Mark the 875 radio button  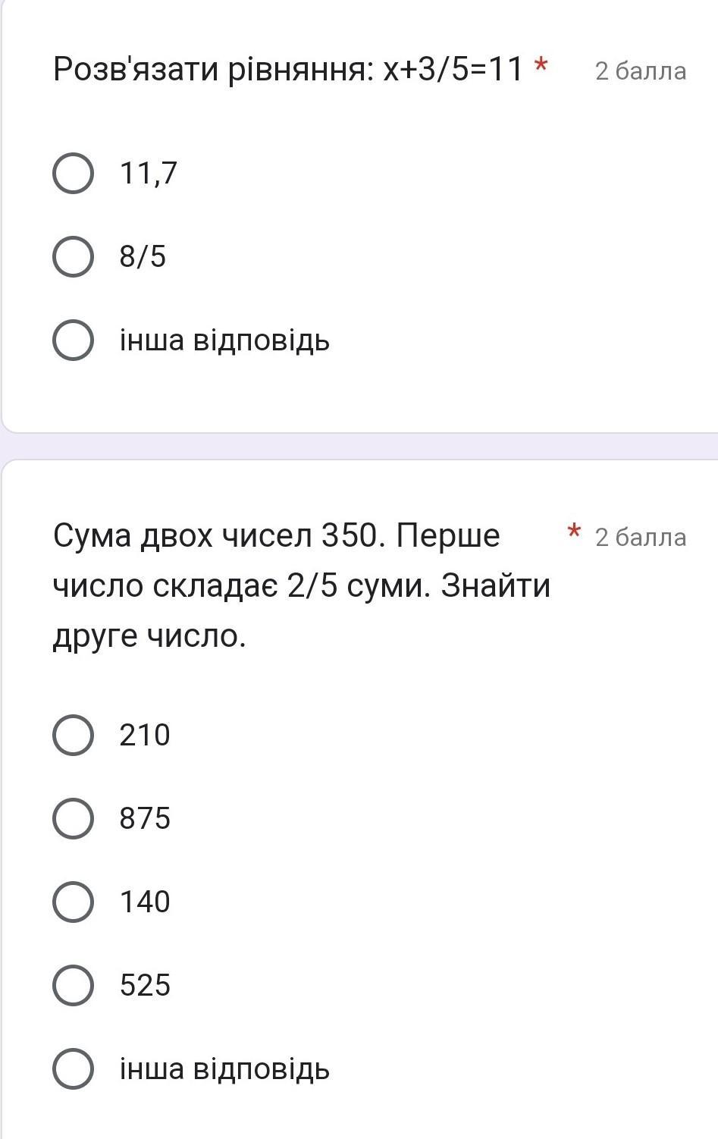[x=74, y=818]
